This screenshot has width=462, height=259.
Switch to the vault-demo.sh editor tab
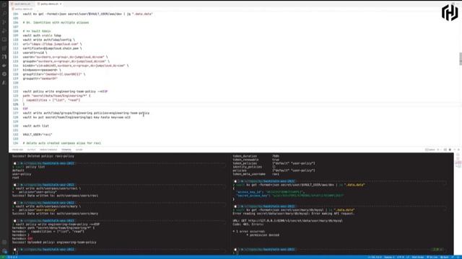pyautogui.click(x=22, y=4)
